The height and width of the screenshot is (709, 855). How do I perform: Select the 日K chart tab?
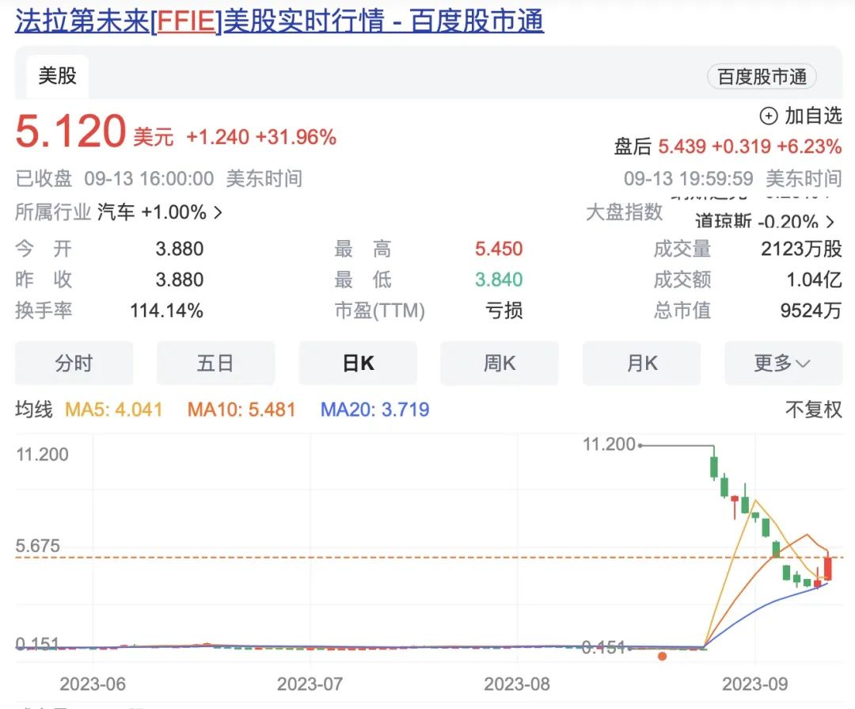pyautogui.click(x=358, y=364)
